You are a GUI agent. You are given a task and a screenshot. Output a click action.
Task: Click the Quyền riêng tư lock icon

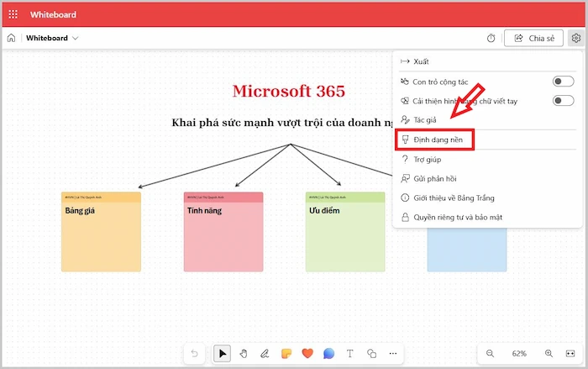point(405,217)
